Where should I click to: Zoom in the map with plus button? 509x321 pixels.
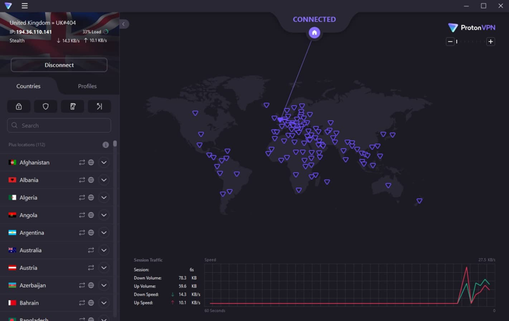[x=490, y=42]
